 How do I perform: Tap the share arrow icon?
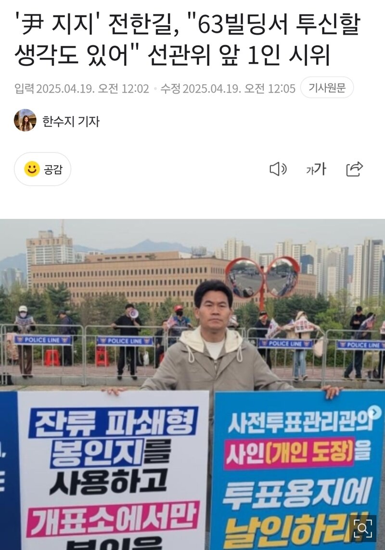coord(354,169)
